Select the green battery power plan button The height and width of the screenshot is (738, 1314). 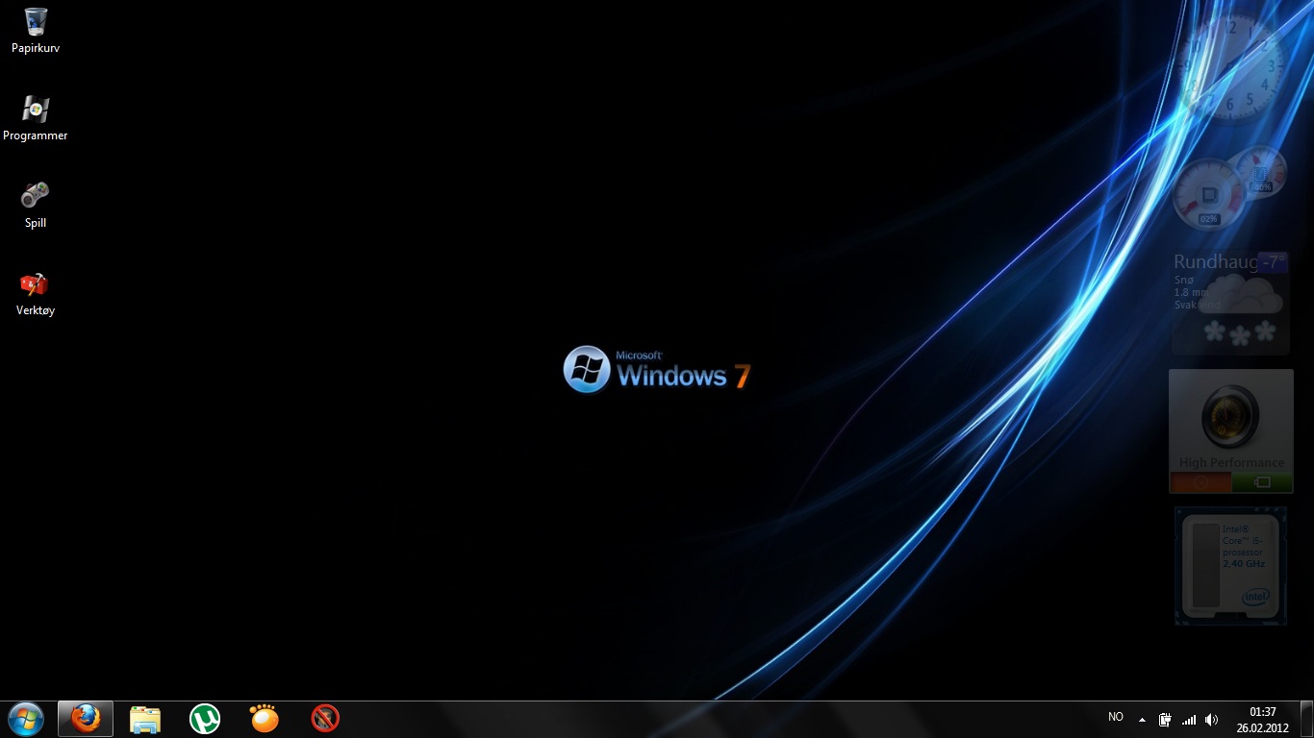click(x=1262, y=482)
